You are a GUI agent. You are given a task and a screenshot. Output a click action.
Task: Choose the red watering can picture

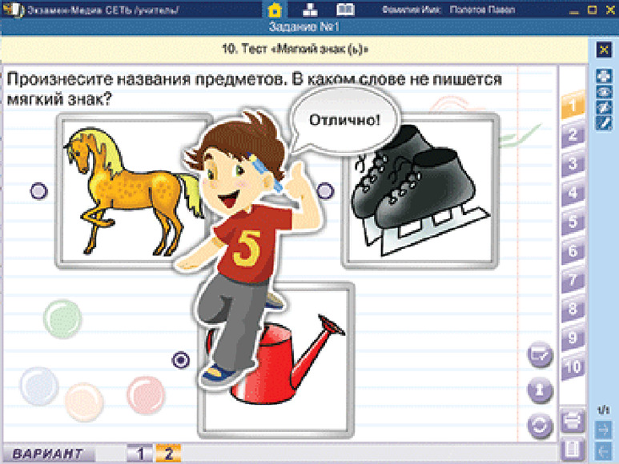point(276,361)
